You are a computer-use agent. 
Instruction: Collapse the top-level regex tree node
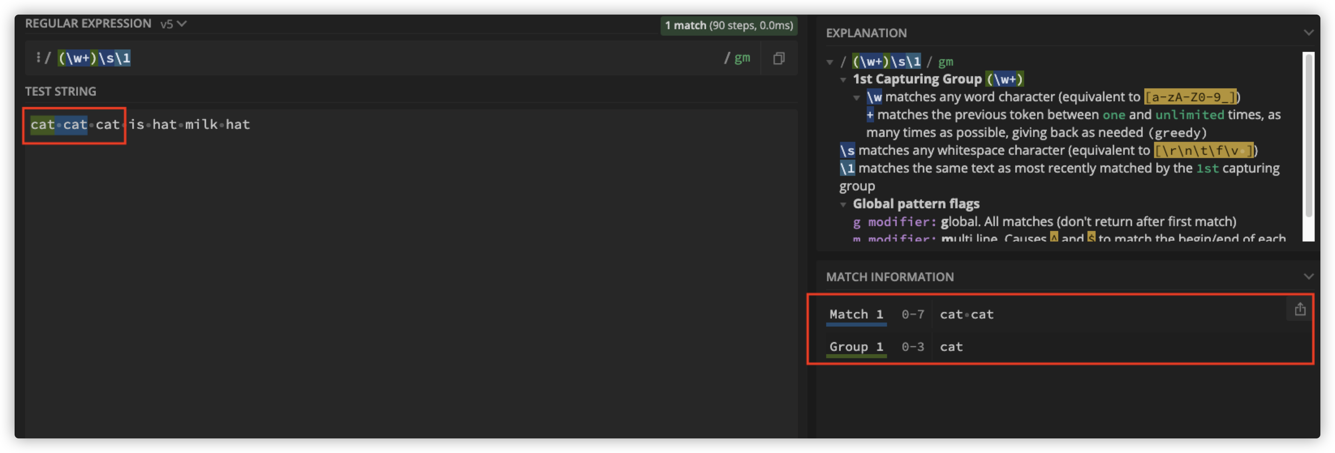[x=830, y=62]
